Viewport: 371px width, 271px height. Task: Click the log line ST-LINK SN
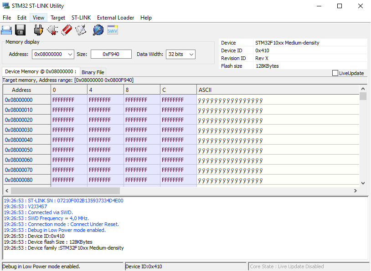(63, 201)
